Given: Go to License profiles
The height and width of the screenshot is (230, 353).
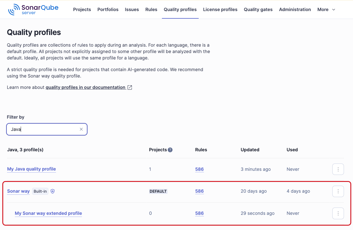Looking at the screenshot, I should 220,9.
